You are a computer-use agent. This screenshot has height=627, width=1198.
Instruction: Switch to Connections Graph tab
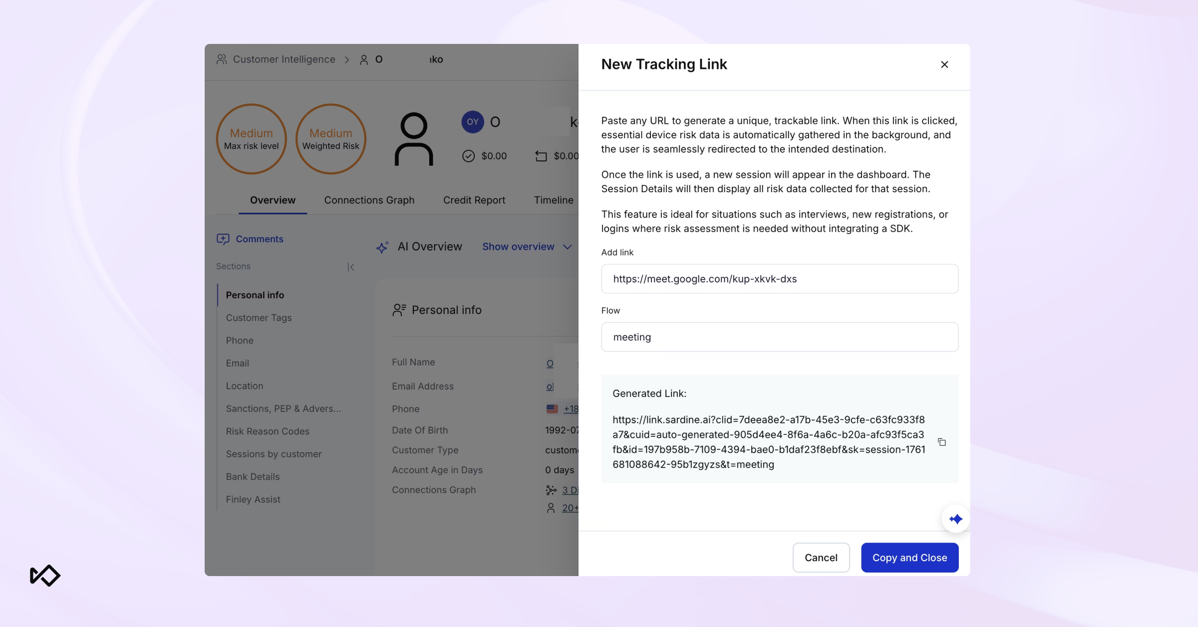tap(369, 200)
